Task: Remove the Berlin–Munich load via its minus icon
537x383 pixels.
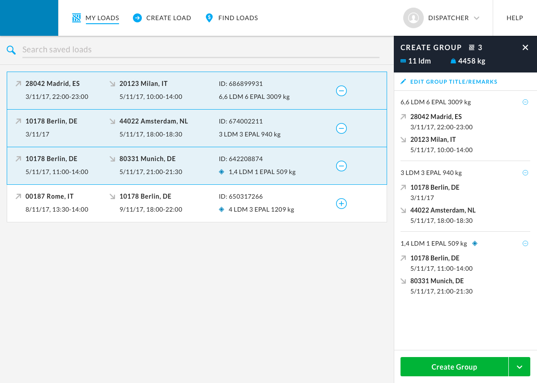Action: coord(341,166)
